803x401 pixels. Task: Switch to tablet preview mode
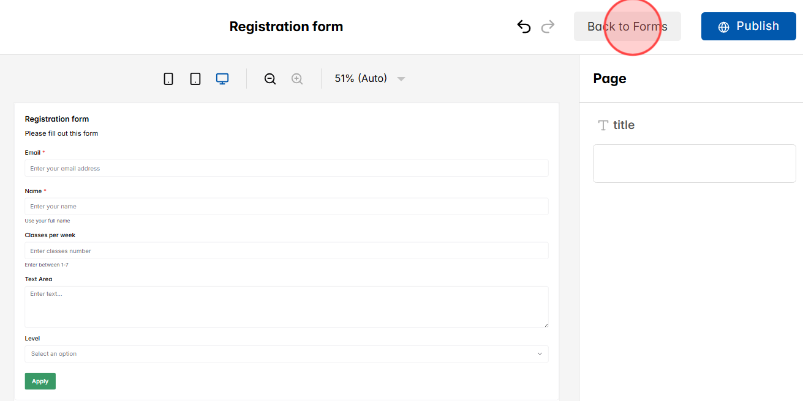pos(195,79)
